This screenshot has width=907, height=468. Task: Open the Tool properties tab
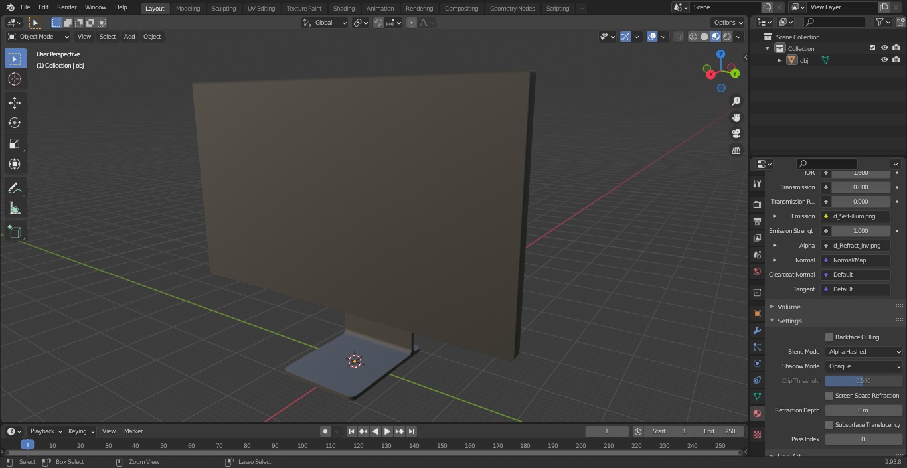tap(757, 183)
